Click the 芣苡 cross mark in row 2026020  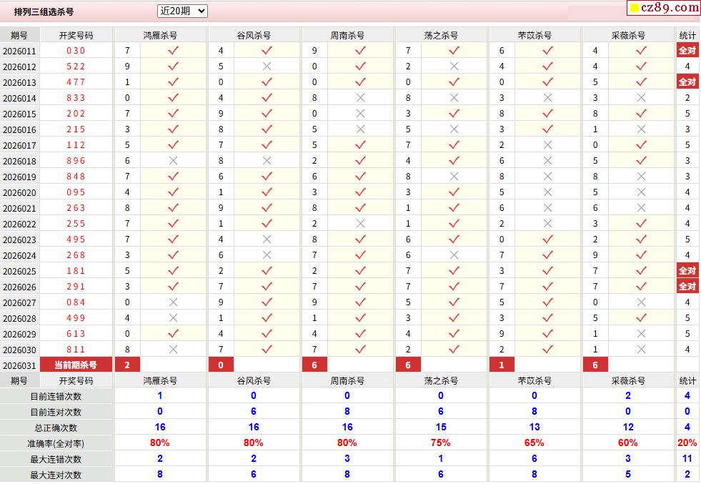tap(547, 192)
